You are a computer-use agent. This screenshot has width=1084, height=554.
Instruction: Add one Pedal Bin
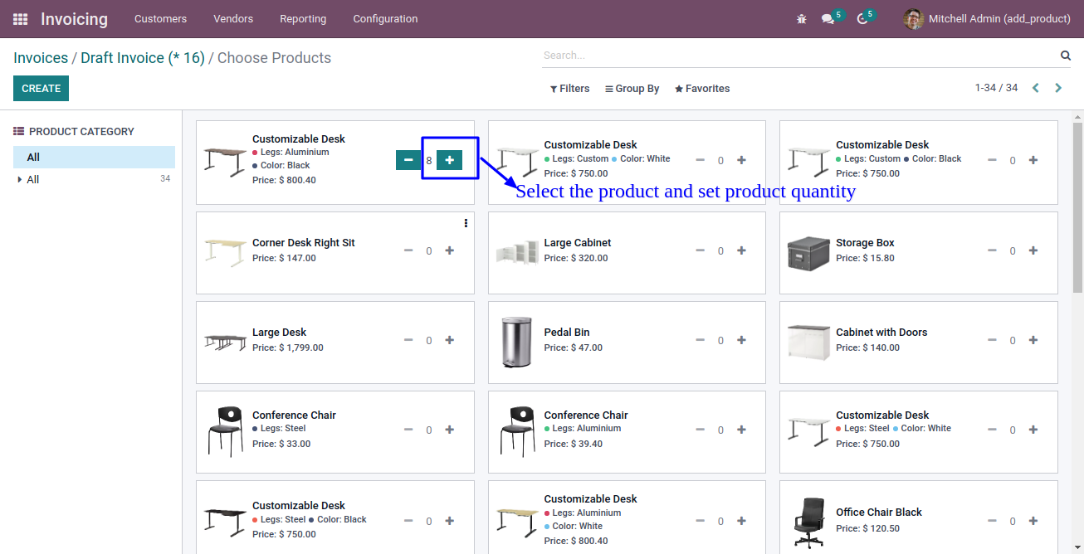tap(741, 340)
